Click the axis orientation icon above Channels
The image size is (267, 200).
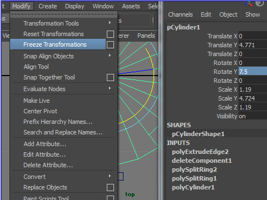click(248, 4)
